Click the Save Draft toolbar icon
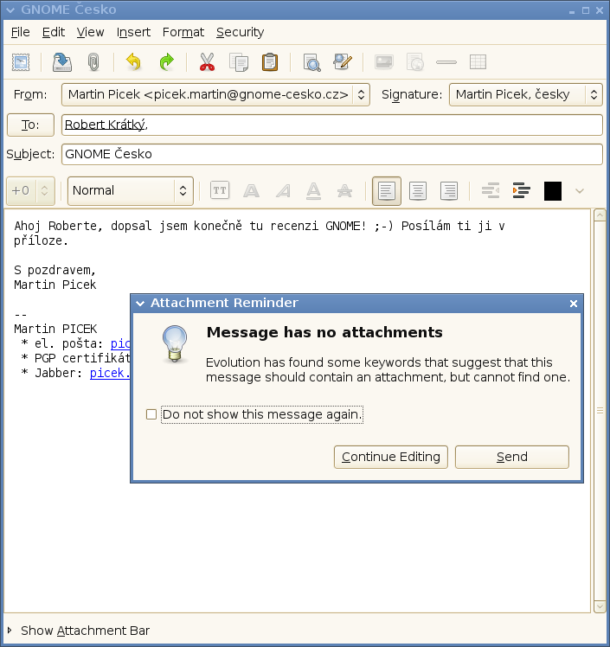Viewport: 610px width, 647px height. 62,62
